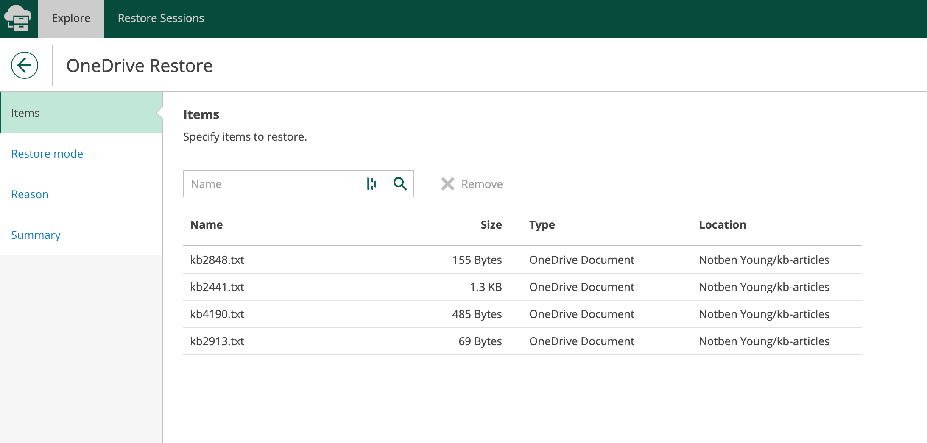Screen dimensions: 927x443
Task: Open the Restore Sessions tab
Action: coord(161,19)
